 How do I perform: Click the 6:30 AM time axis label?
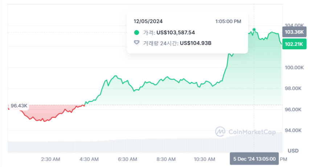click(127, 159)
